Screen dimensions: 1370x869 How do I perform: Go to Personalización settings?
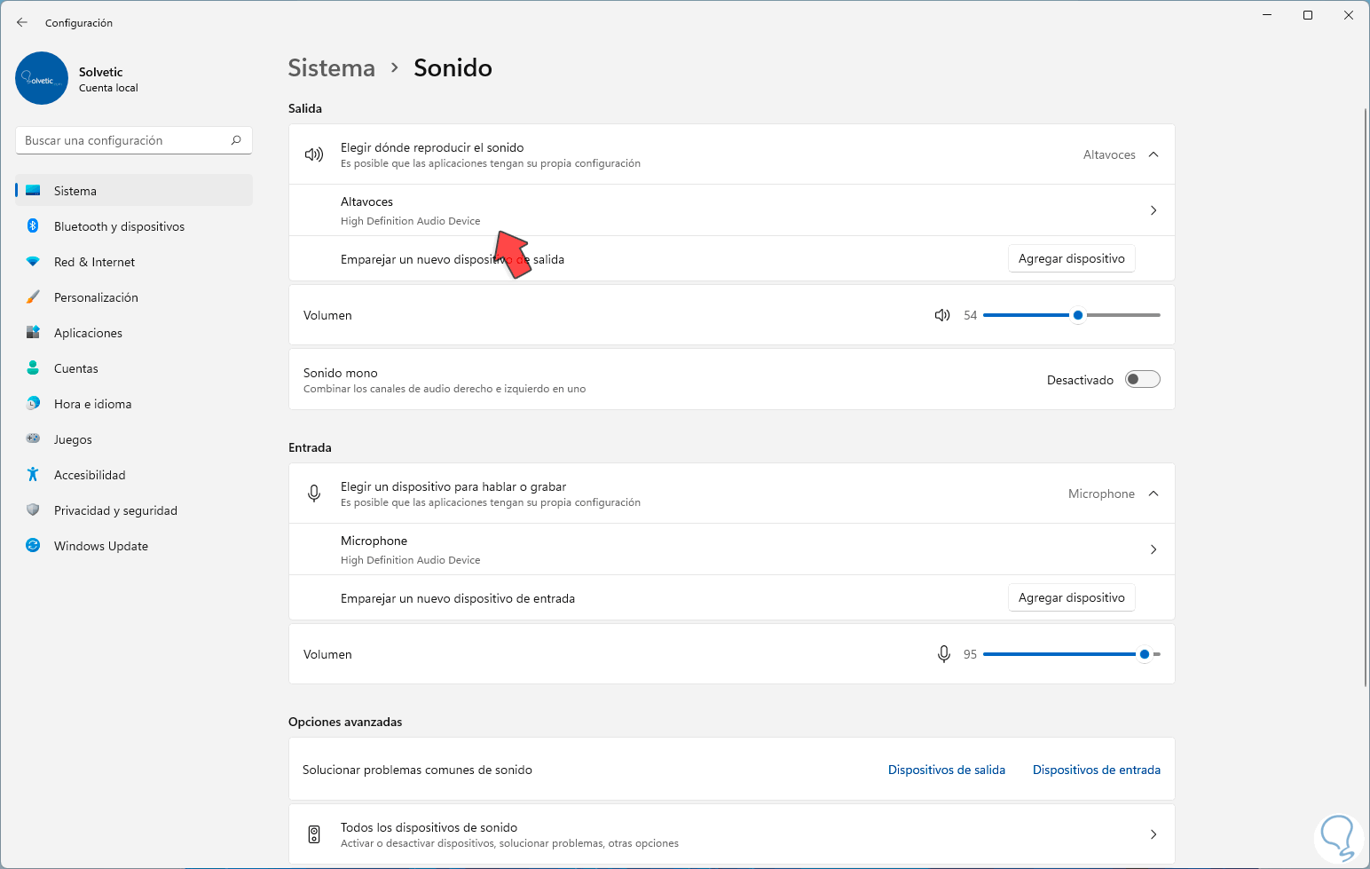tap(96, 297)
